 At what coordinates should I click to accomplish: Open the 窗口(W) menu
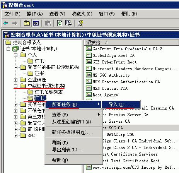click(x=107, y=14)
